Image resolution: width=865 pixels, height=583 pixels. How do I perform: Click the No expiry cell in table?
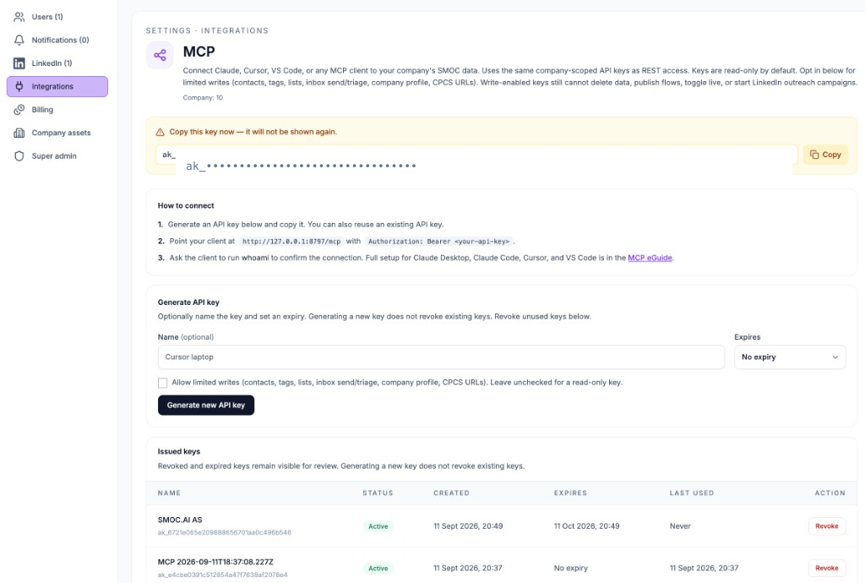point(571,568)
